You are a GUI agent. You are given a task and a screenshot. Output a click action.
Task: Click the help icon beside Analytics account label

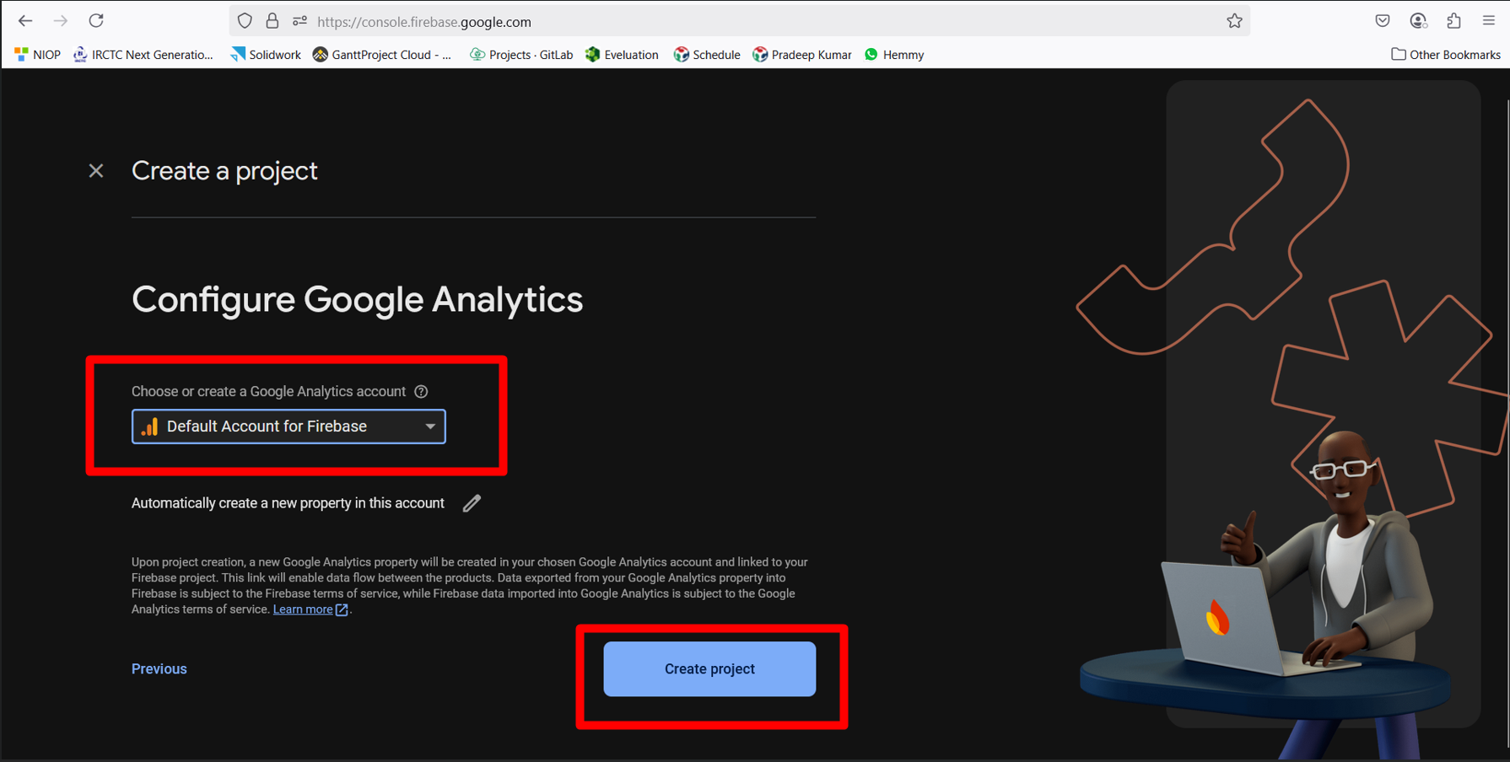[x=421, y=391]
